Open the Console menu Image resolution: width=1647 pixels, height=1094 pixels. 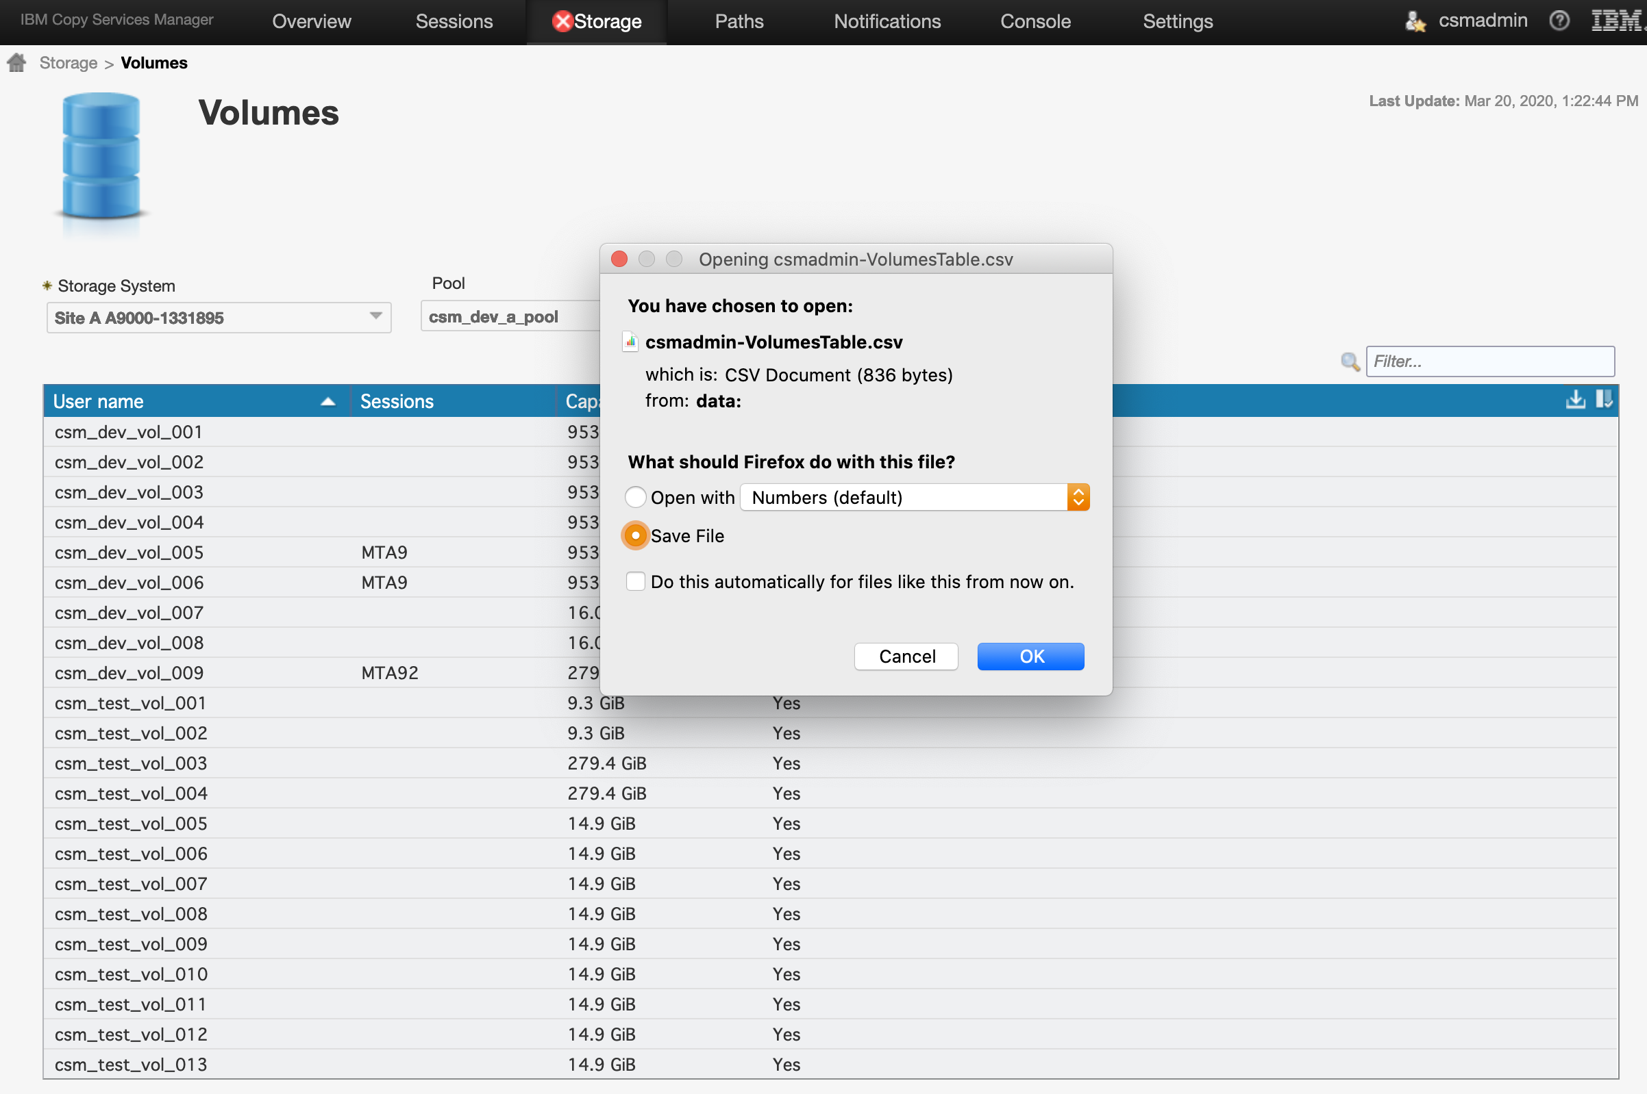click(x=1035, y=22)
